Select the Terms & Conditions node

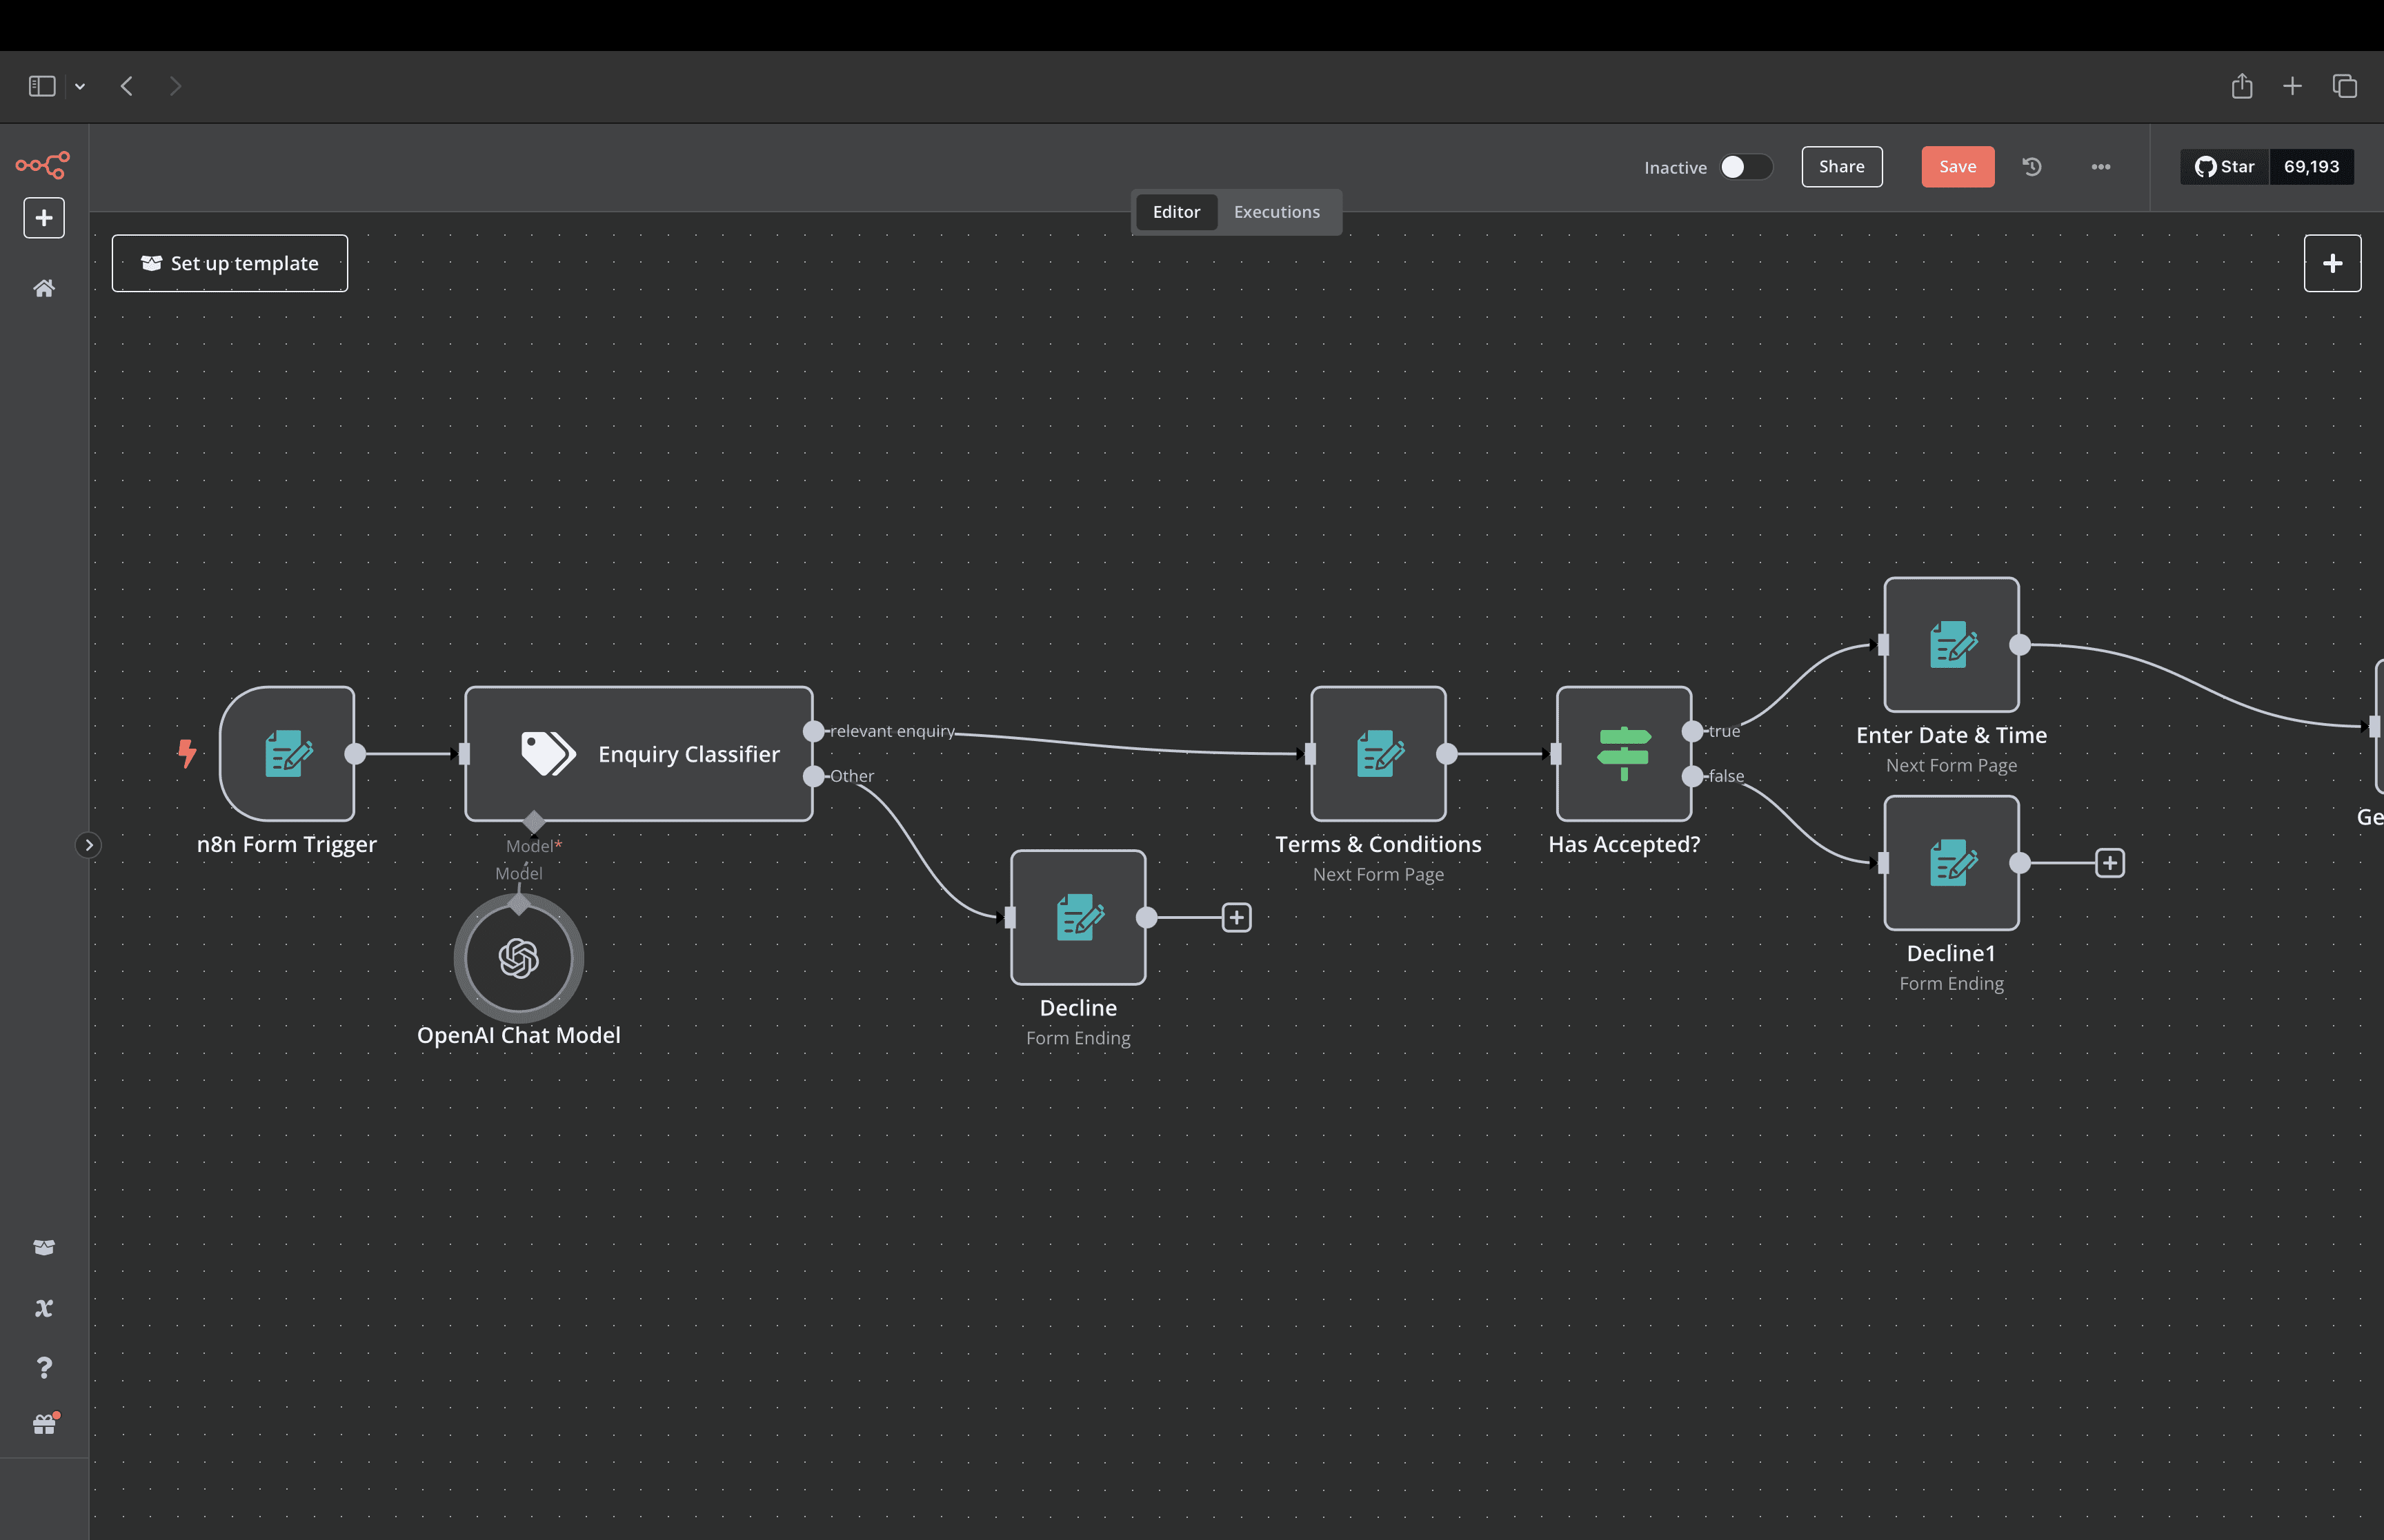1378,754
